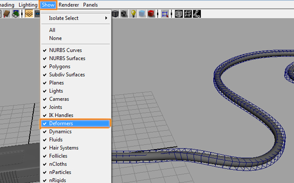The width and height of the screenshot is (294, 183).
Task: Click the light blue cube shadows icon
Action: click(142, 14)
